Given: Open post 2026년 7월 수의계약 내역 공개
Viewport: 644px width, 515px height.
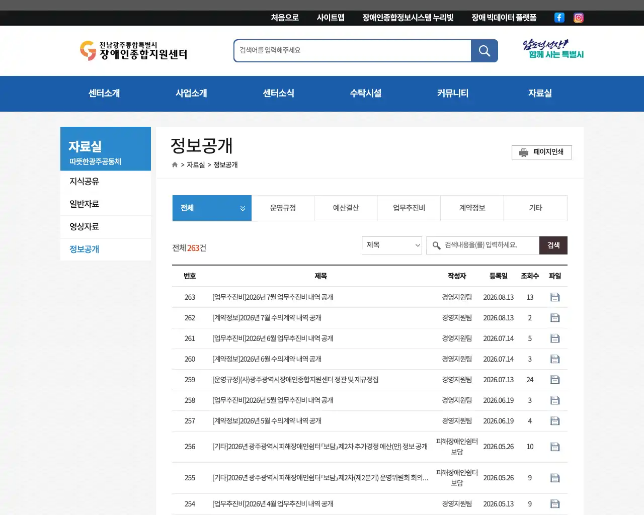Looking at the screenshot, I should [267, 318].
